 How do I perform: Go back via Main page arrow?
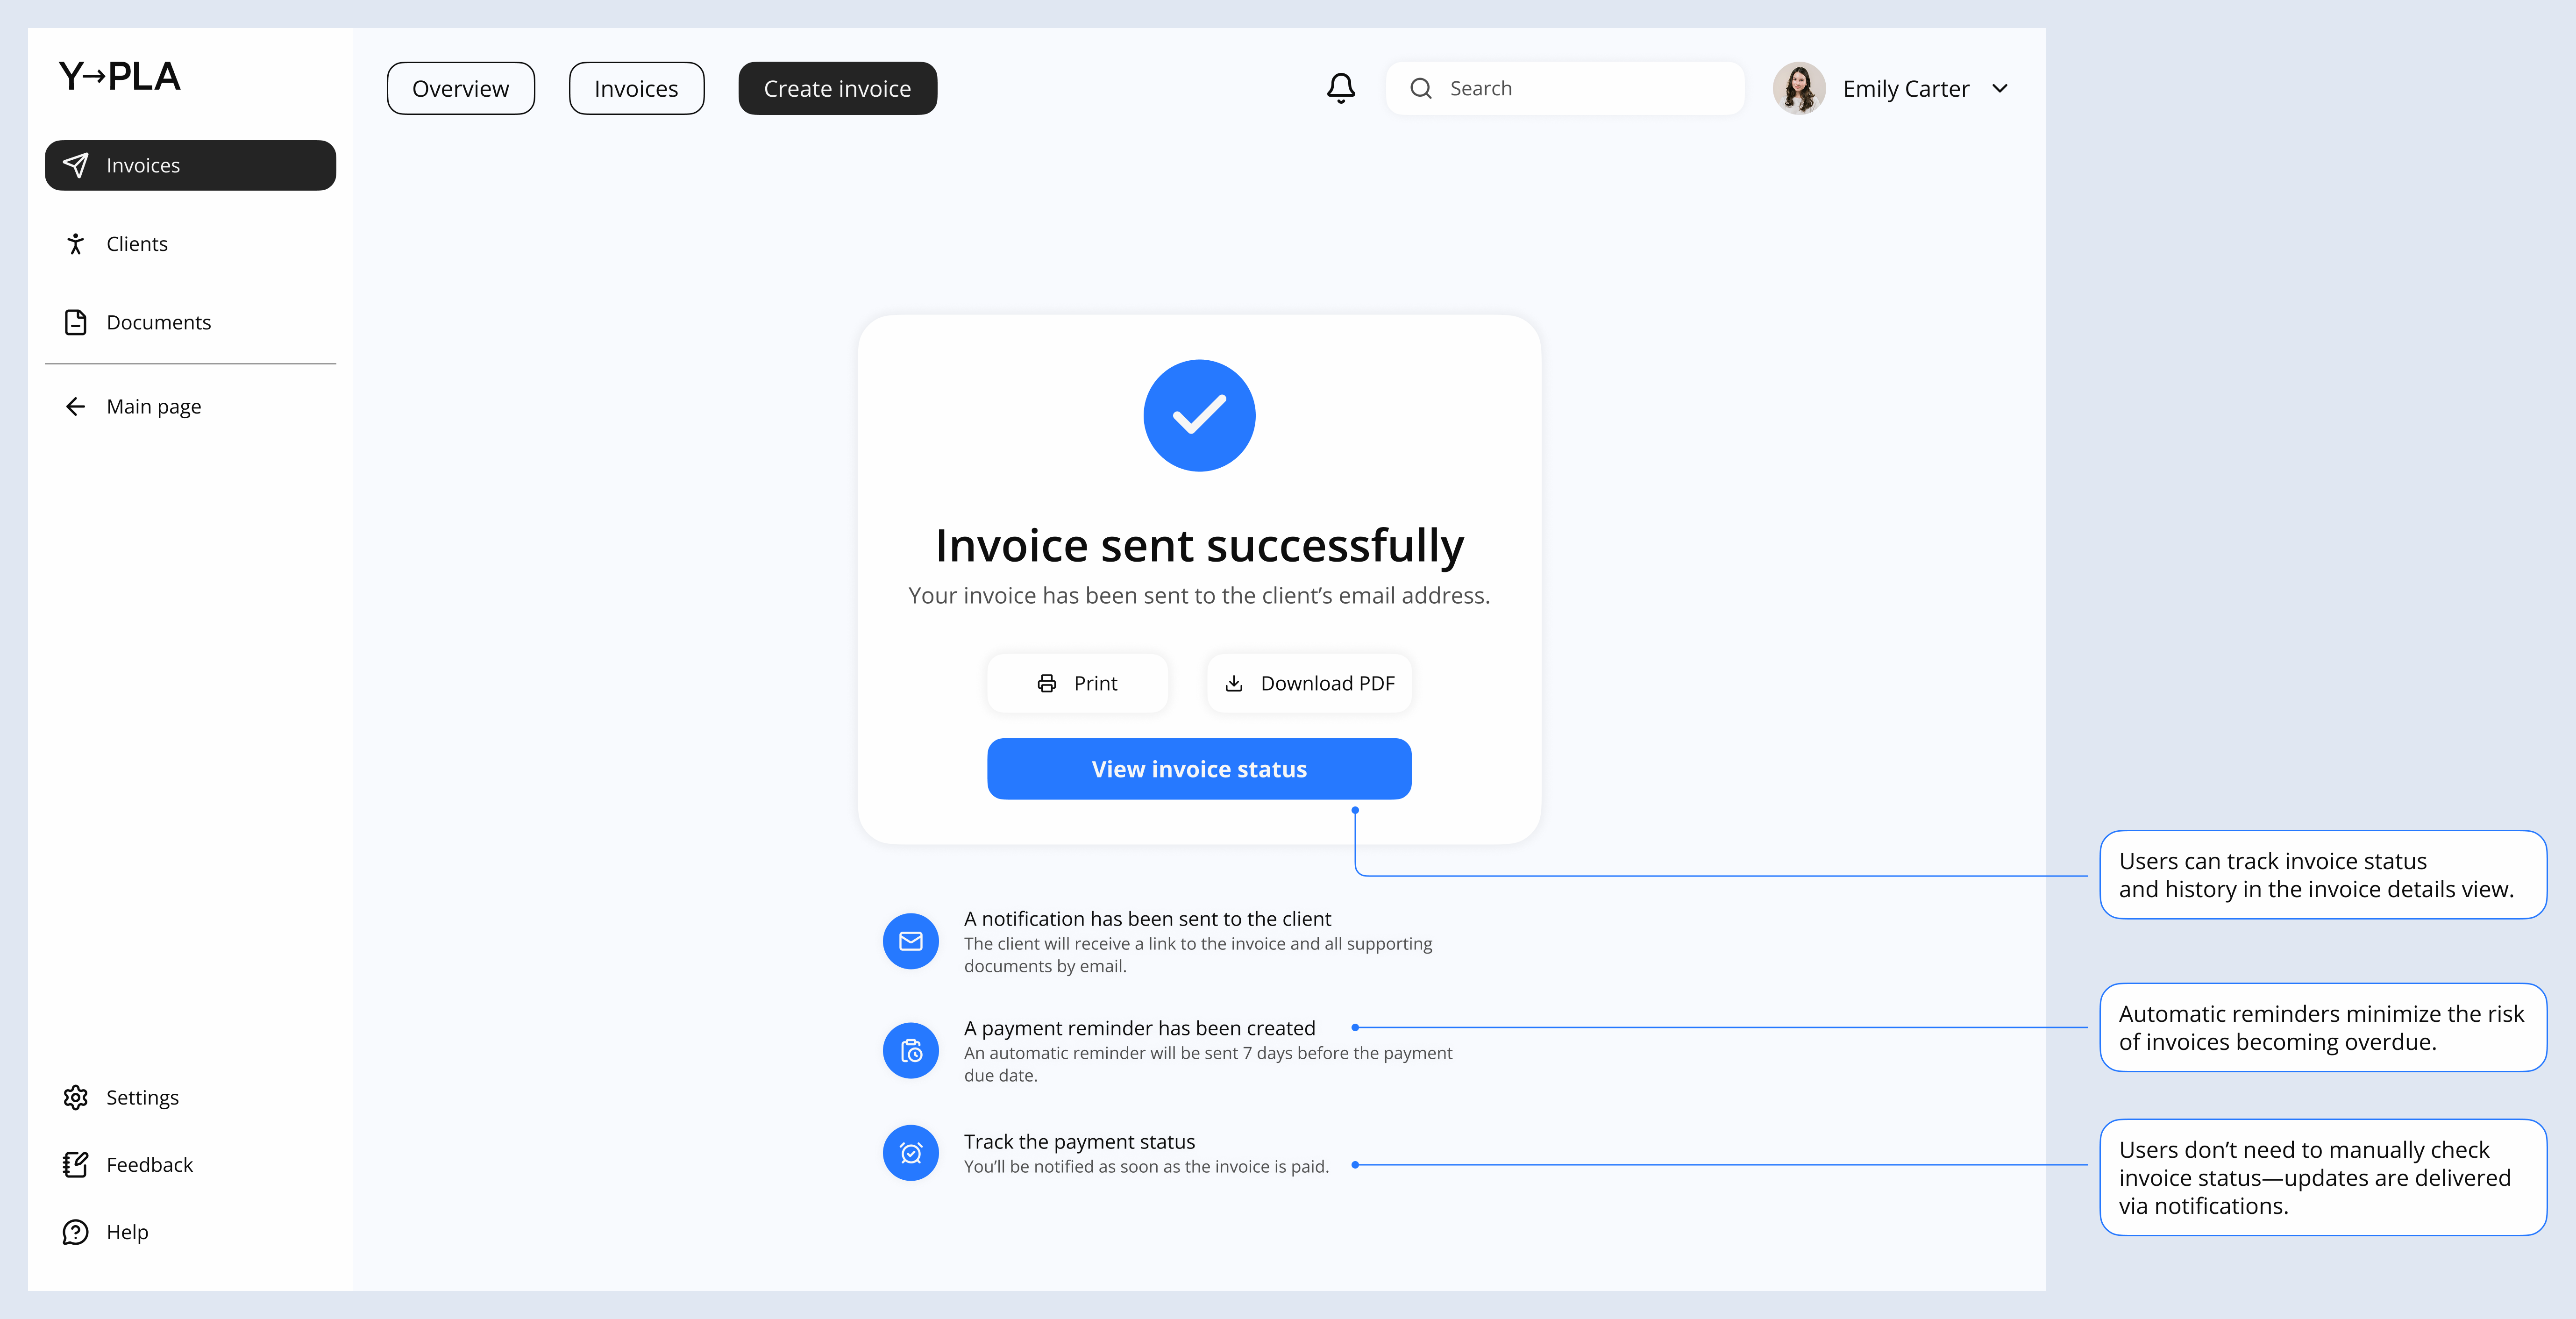(x=76, y=406)
